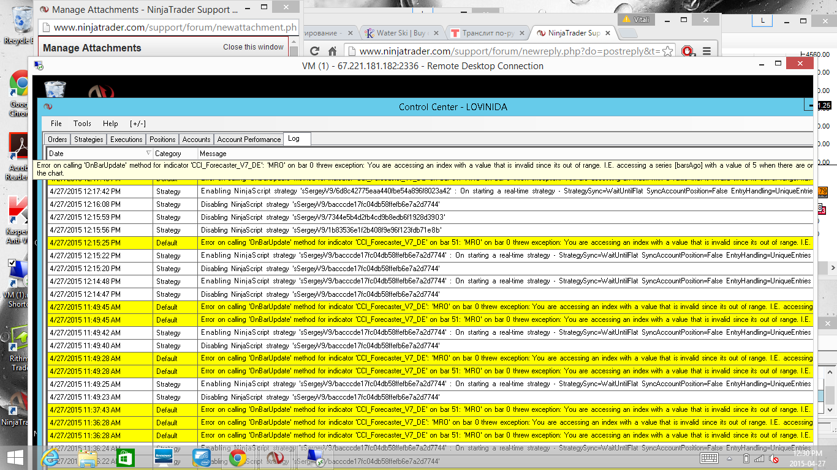Bookmark this page with the star icon

(668, 51)
